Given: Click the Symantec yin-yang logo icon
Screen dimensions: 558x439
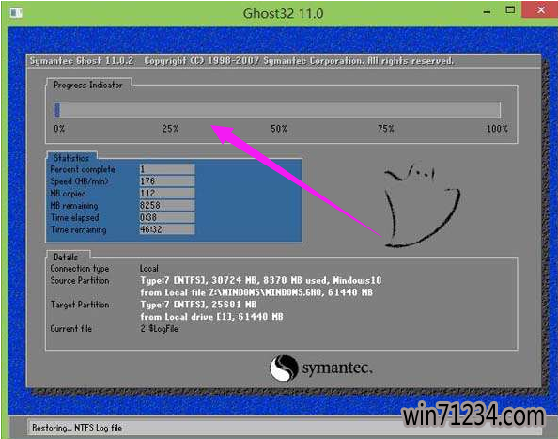Looking at the screenshot, I should [284, 368].
